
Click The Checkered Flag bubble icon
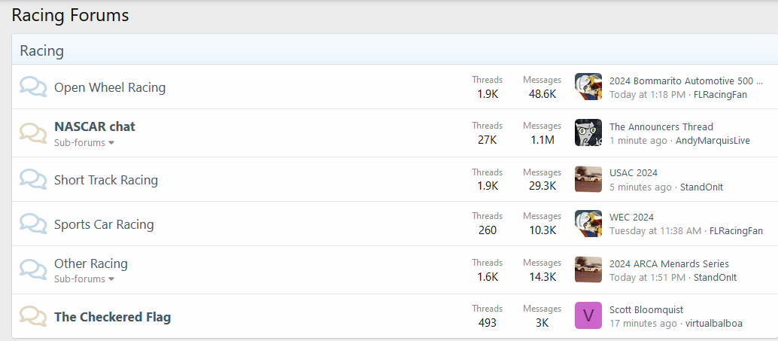(32, 316)
